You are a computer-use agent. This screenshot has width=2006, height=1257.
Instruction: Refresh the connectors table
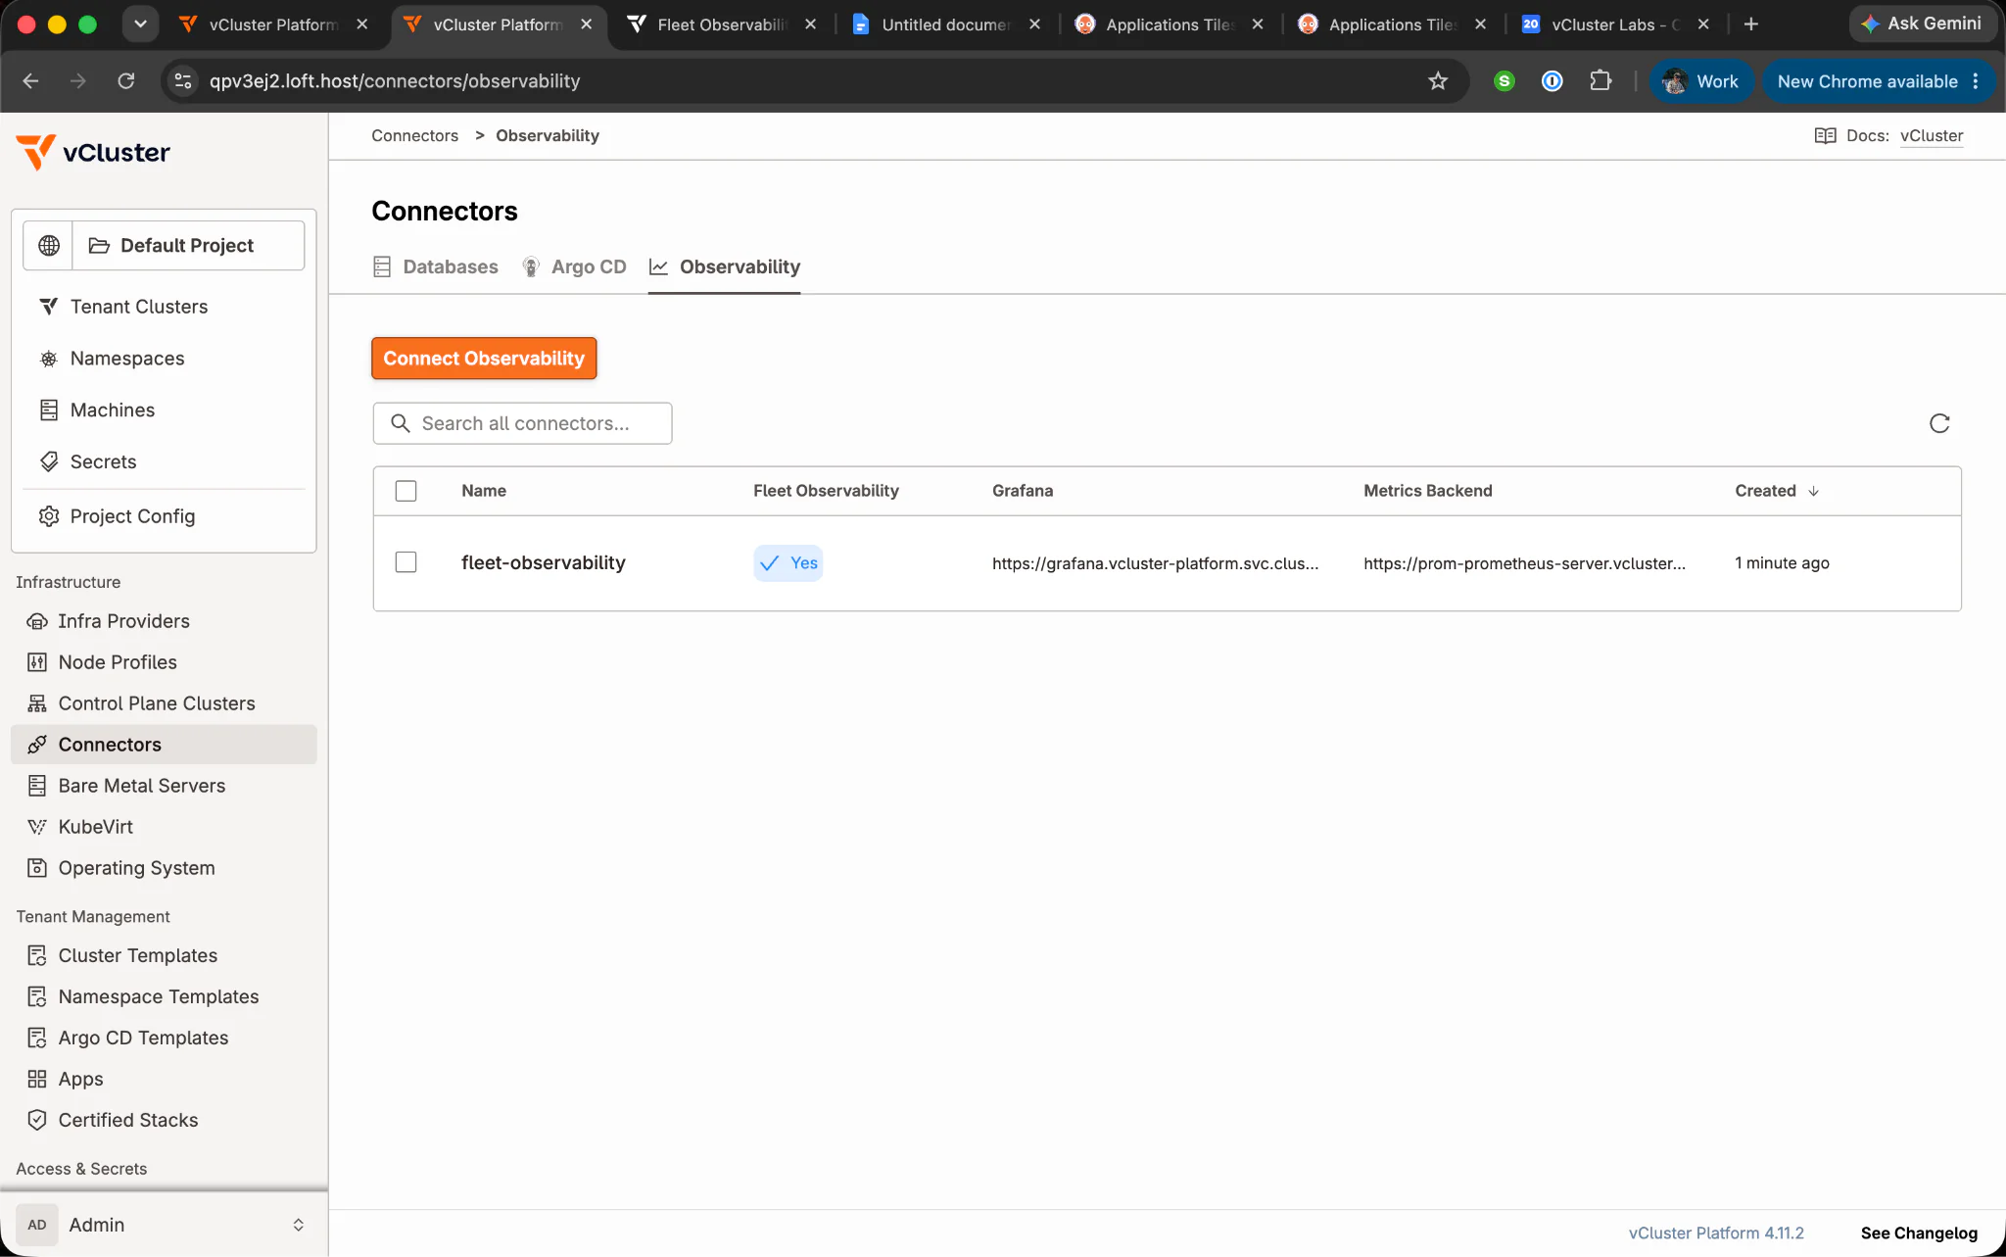click(x=1939, y=423)
